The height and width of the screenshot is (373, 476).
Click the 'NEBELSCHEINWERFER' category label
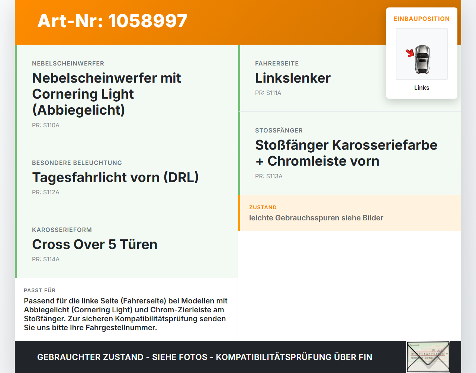point(68,63)
